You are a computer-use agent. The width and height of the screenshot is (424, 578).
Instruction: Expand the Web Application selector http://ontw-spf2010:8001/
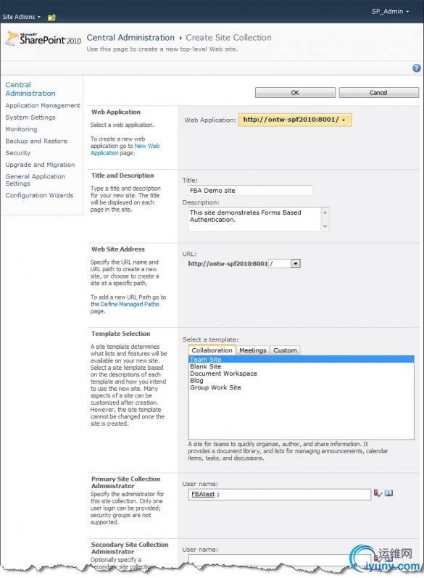click(295, 120)
